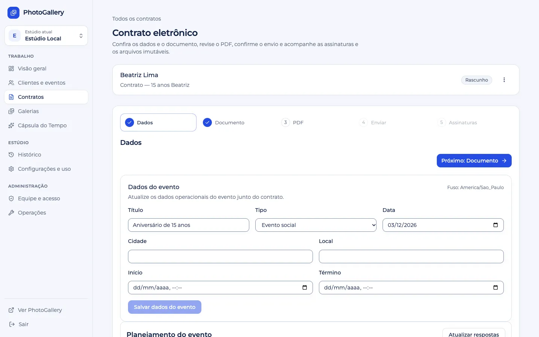Select the Dados step tab
The width and height of the screenshot is (539, 337).
point(158,122)
